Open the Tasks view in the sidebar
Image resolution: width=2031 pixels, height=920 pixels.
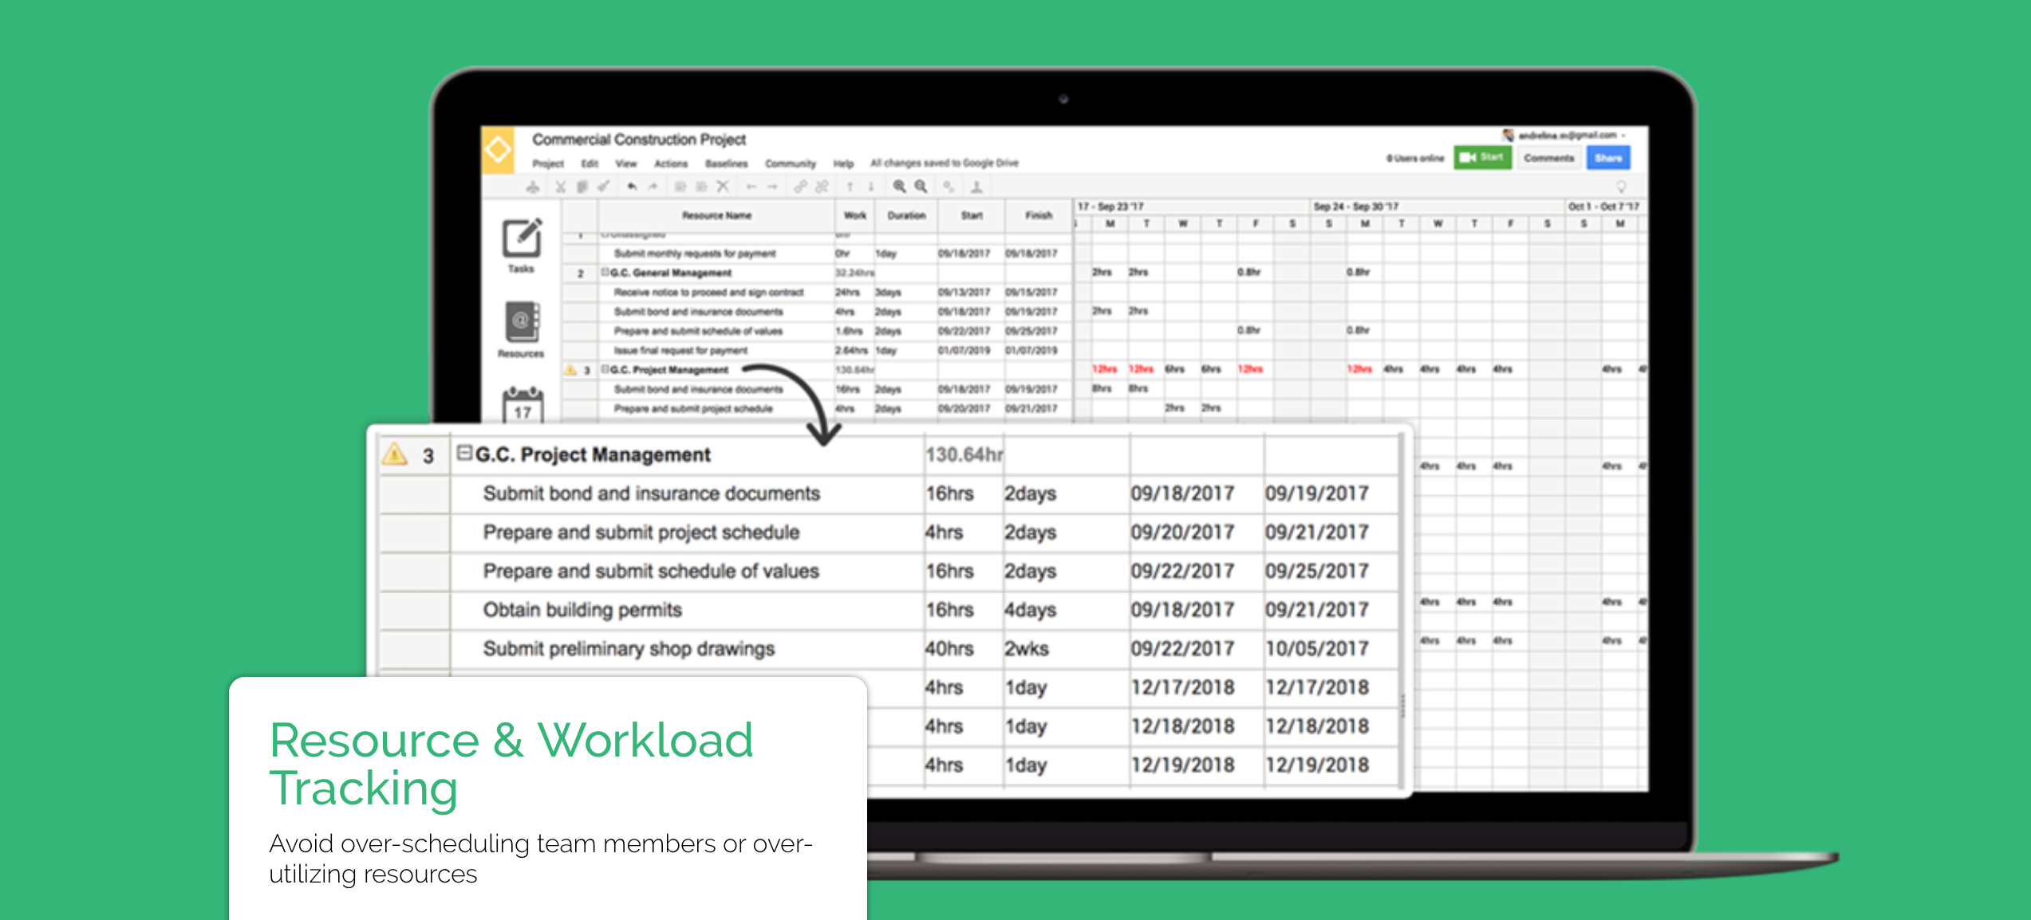tap(522, 245)
